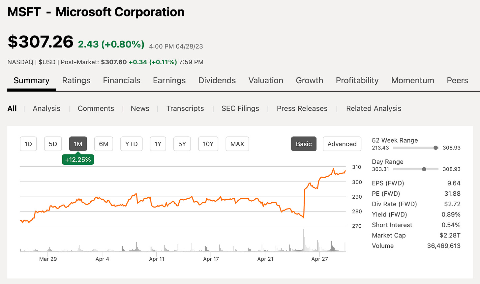Screen dimensions: 480x284
Task: Click the Apr 27 date label on chart
Action: point(319,259)
